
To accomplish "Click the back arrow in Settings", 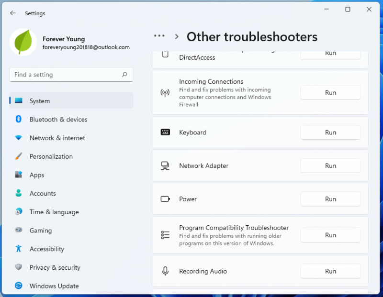I will pos(13,13).
